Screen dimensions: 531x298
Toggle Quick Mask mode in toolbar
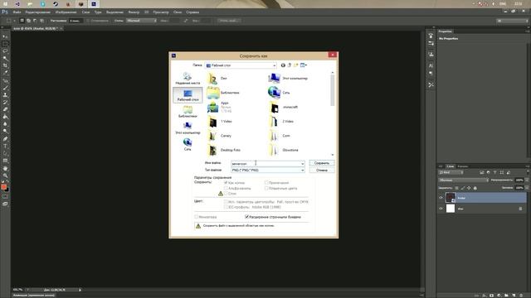(x=5, y=197)
